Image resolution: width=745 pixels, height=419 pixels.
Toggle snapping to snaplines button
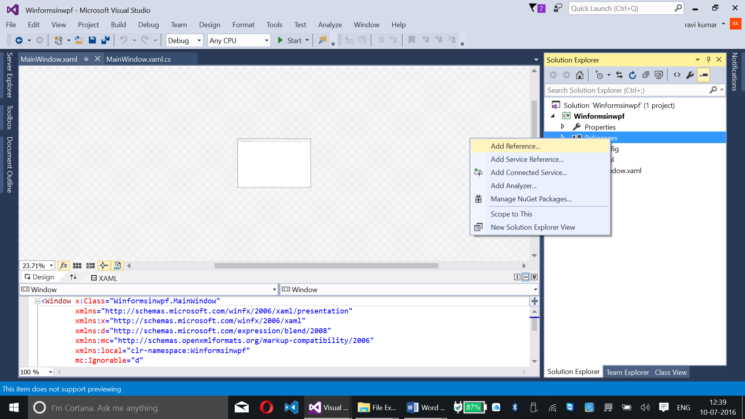coord(104,266)
